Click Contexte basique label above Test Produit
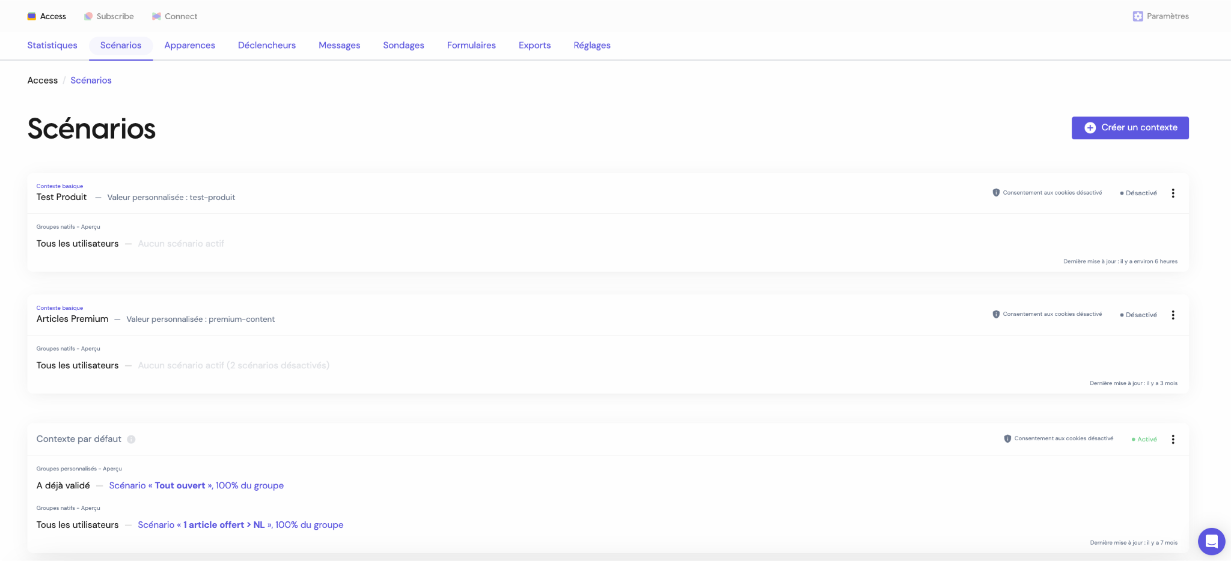The height and width of the screenshot is (561, 1231). point(60,186)
